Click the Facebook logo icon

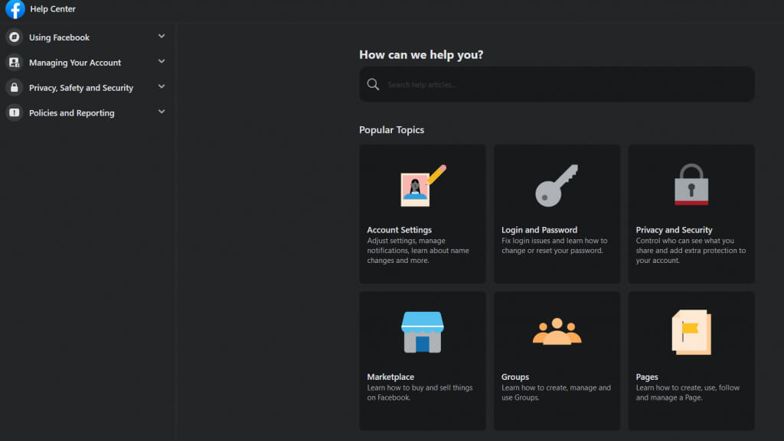tap(15, 10)
